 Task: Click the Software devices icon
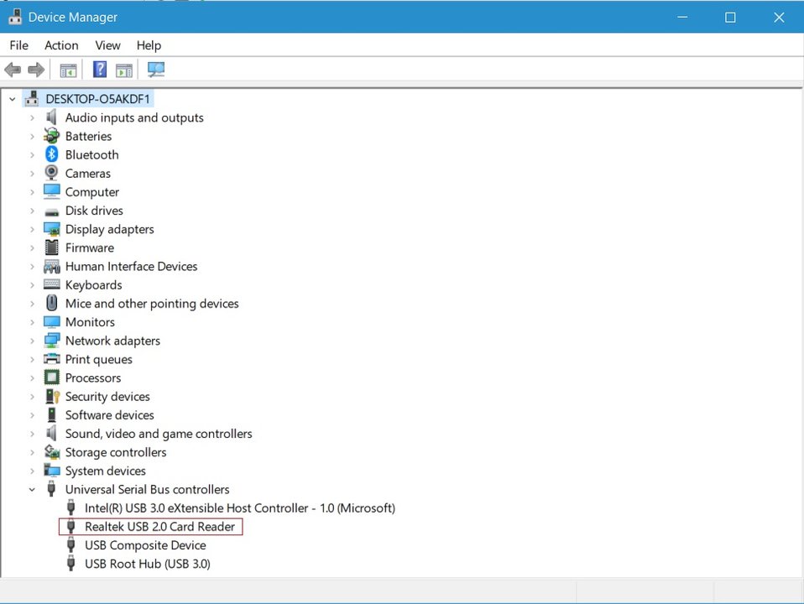click(51, 414)
